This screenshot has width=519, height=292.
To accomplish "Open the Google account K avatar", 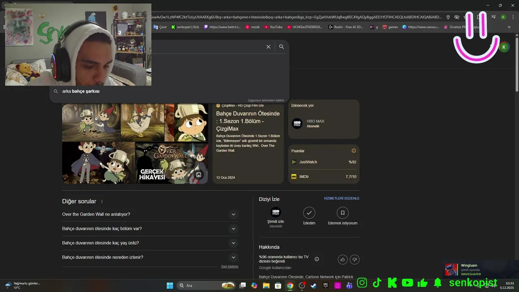I will point(504,47).
